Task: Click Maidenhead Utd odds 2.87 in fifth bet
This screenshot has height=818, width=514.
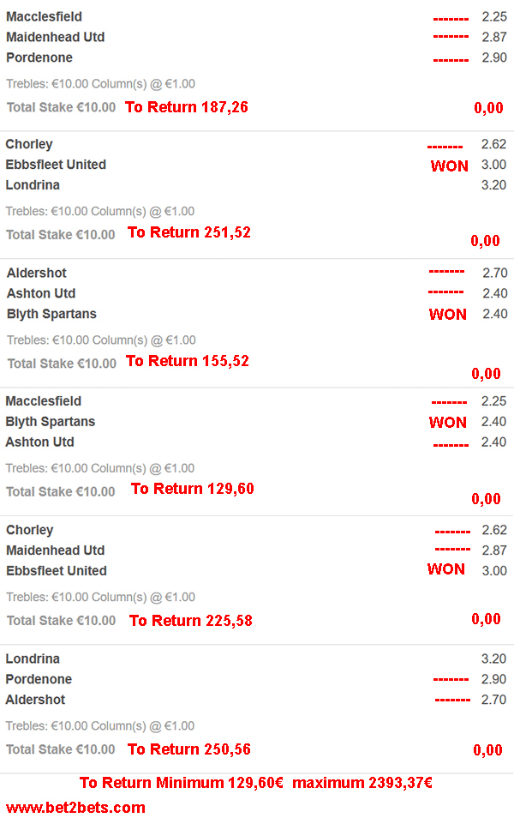Action: point(494,550)
